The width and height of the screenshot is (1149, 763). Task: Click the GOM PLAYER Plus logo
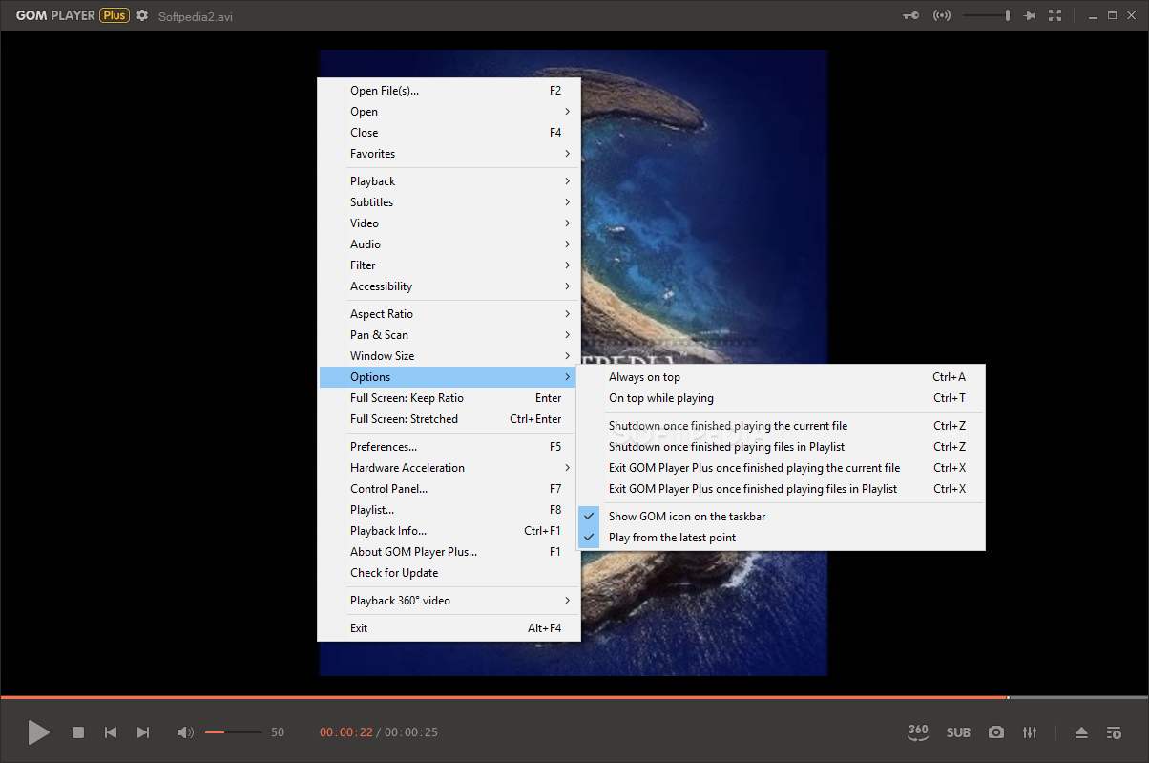tap(73, 15)
